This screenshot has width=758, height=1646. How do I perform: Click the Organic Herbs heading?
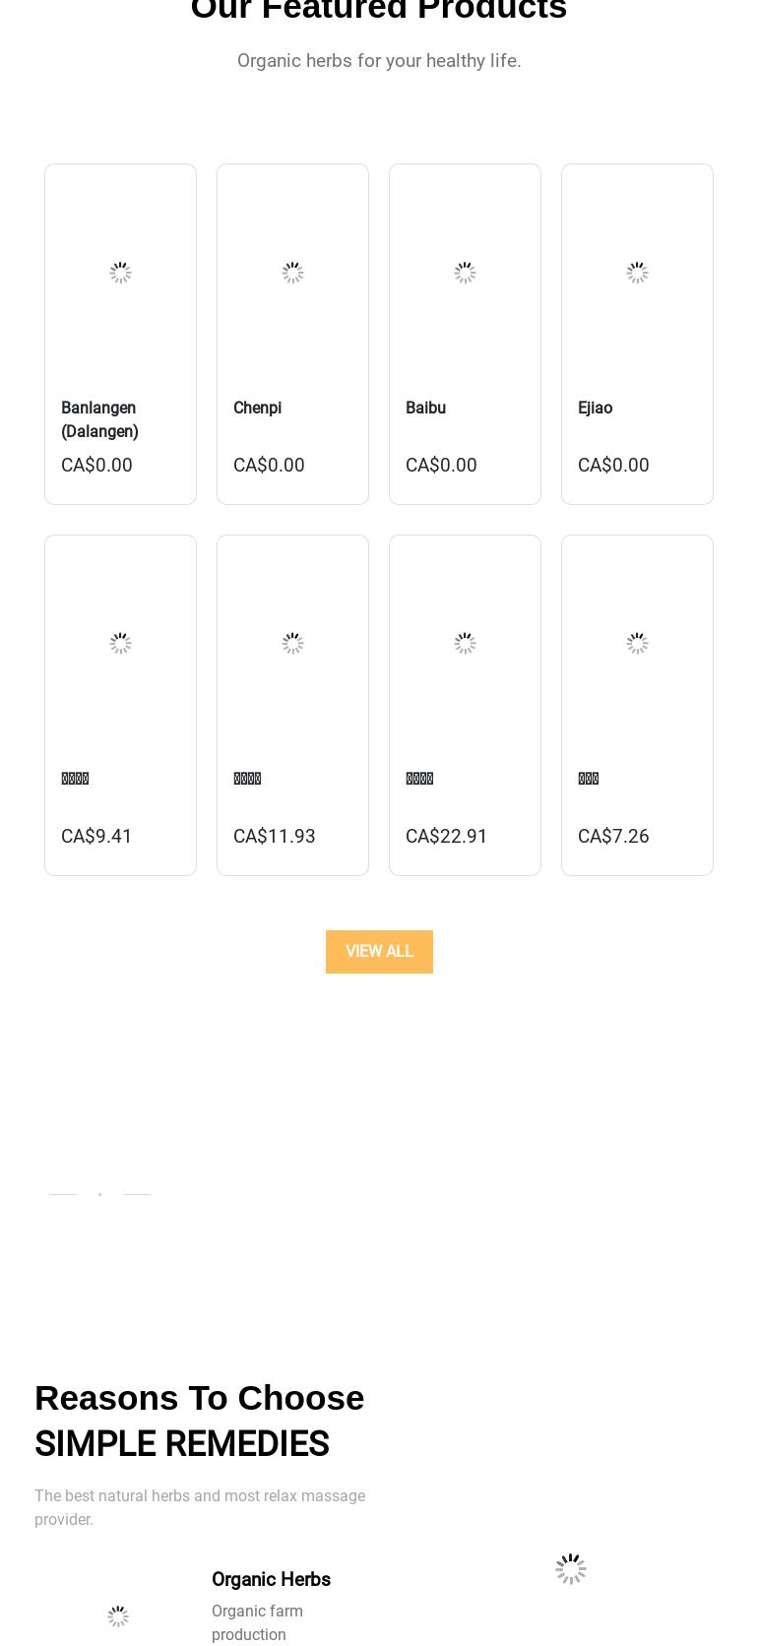(x=271, y=1580)
